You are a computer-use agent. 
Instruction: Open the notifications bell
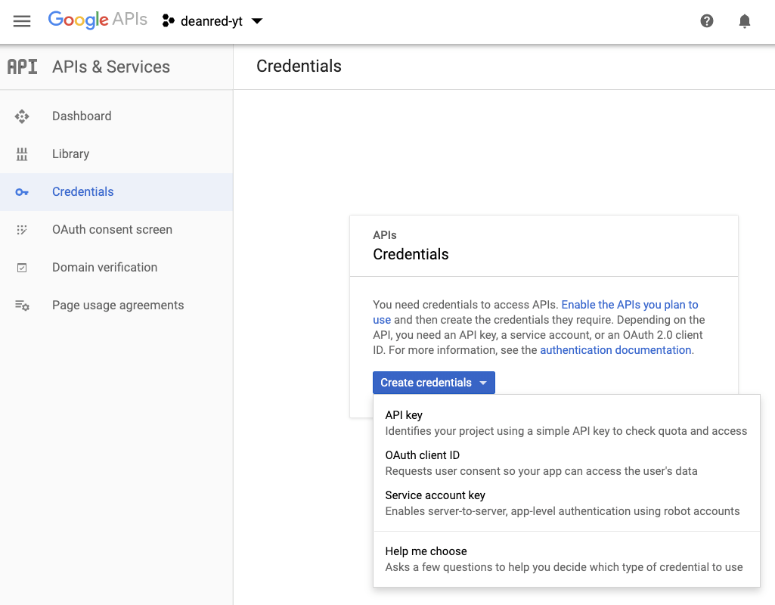click(745, 21)
